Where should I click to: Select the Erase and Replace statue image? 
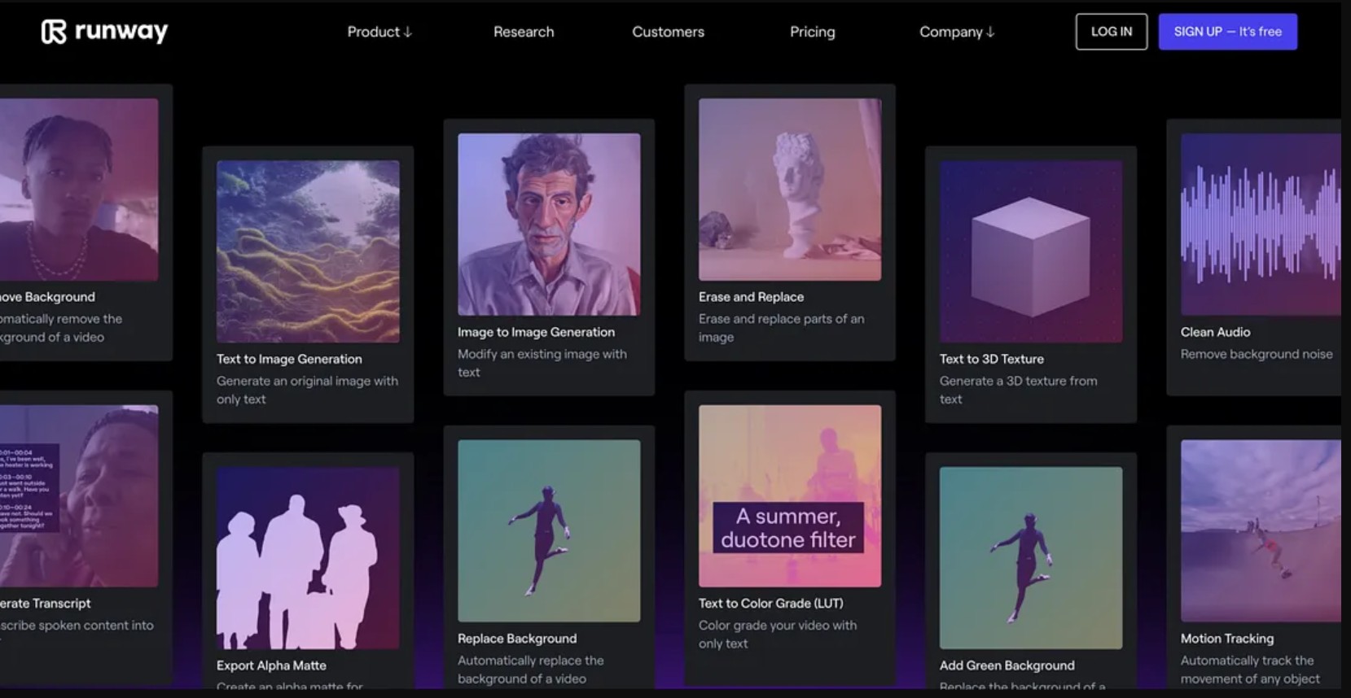790,190
